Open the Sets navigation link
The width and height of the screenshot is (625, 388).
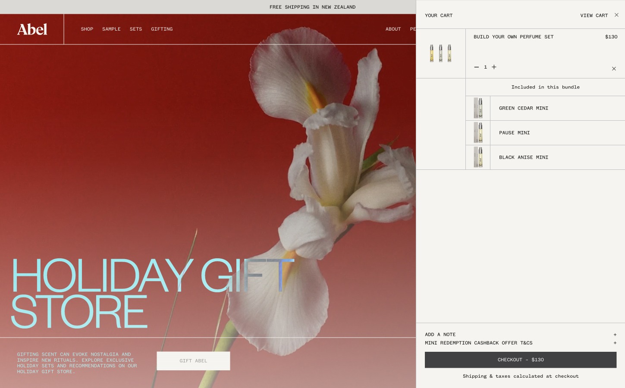135,29
